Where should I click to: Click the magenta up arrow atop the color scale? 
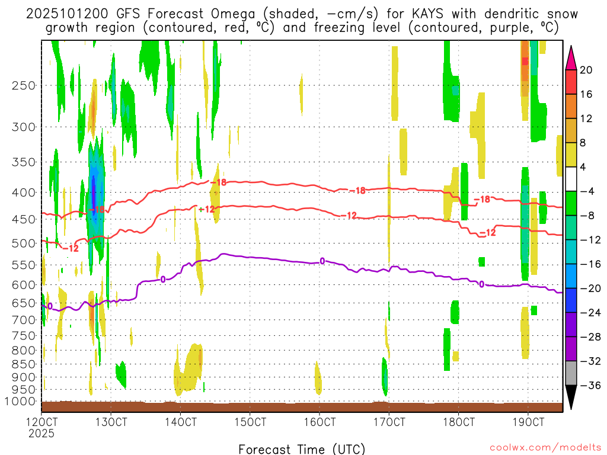(x=571, y=57)
